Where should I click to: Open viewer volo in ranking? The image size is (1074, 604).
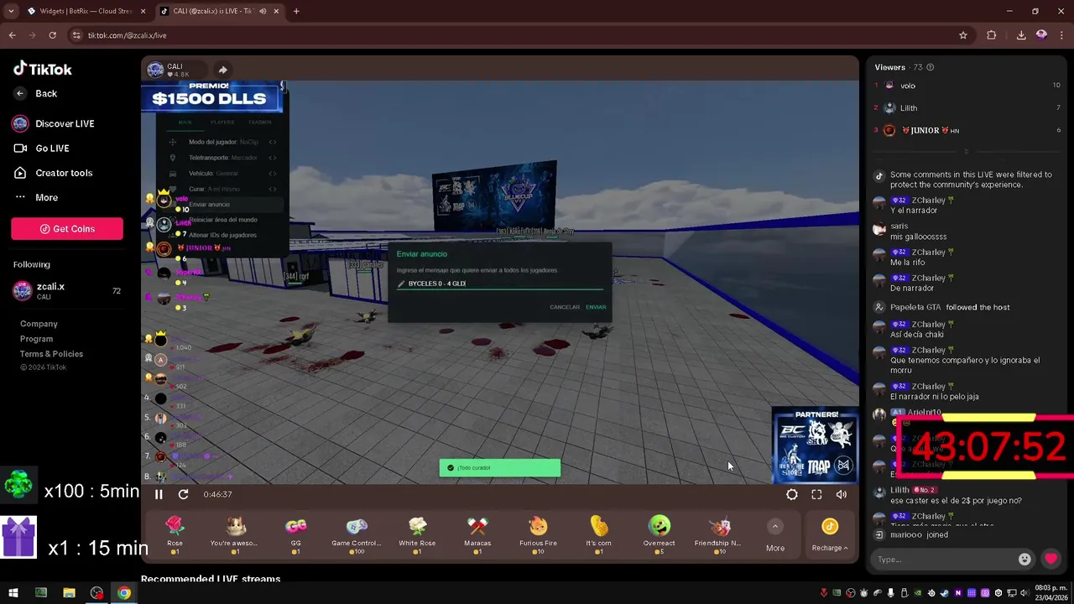pos(967,86)
